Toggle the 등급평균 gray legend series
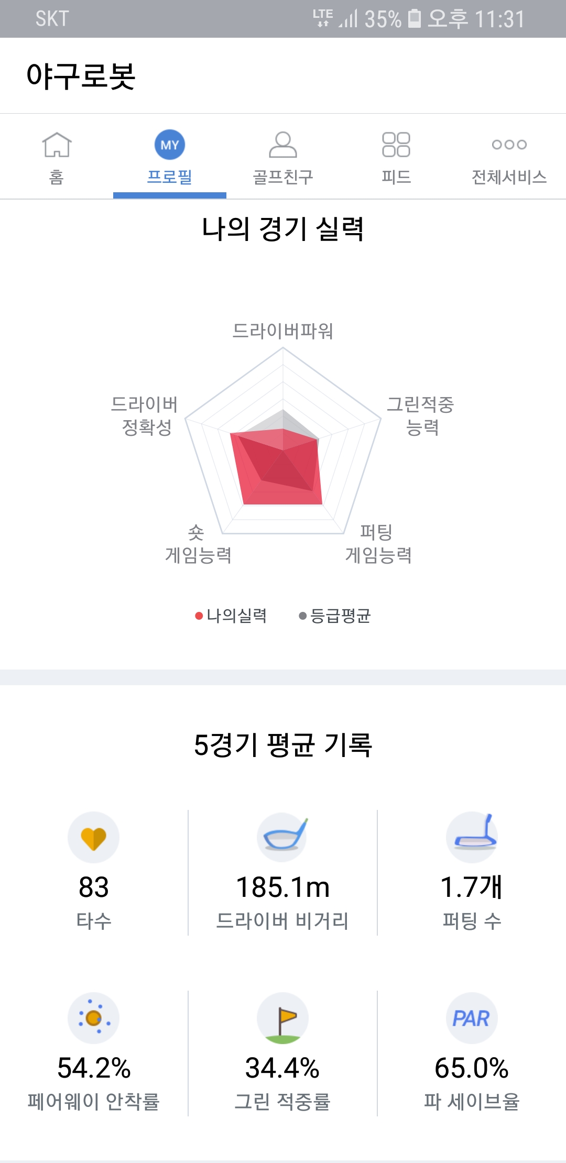Viewport: 566px width, 1163px height. tap(335, 616)
